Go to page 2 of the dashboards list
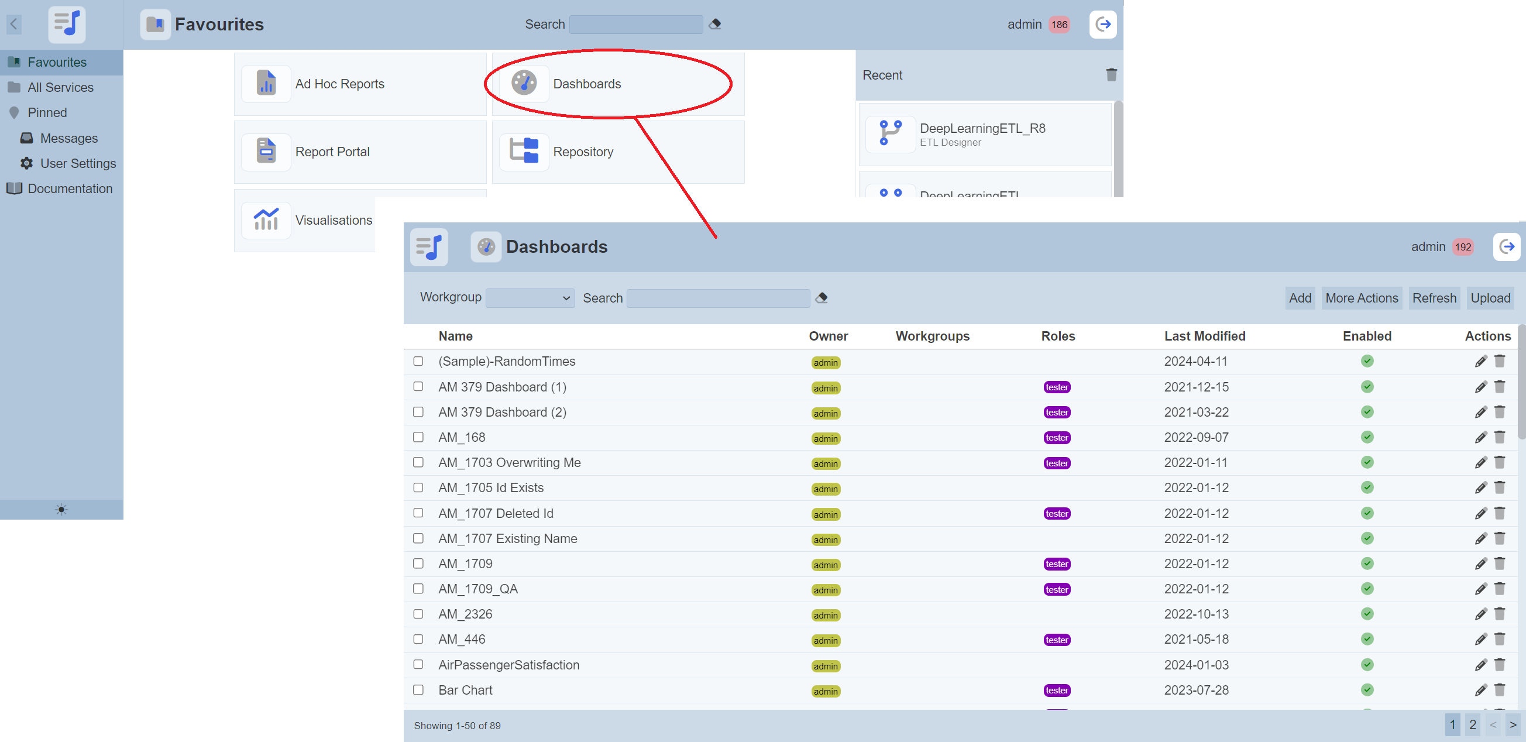This screenshot has width=1526, height=742. 1473,724
